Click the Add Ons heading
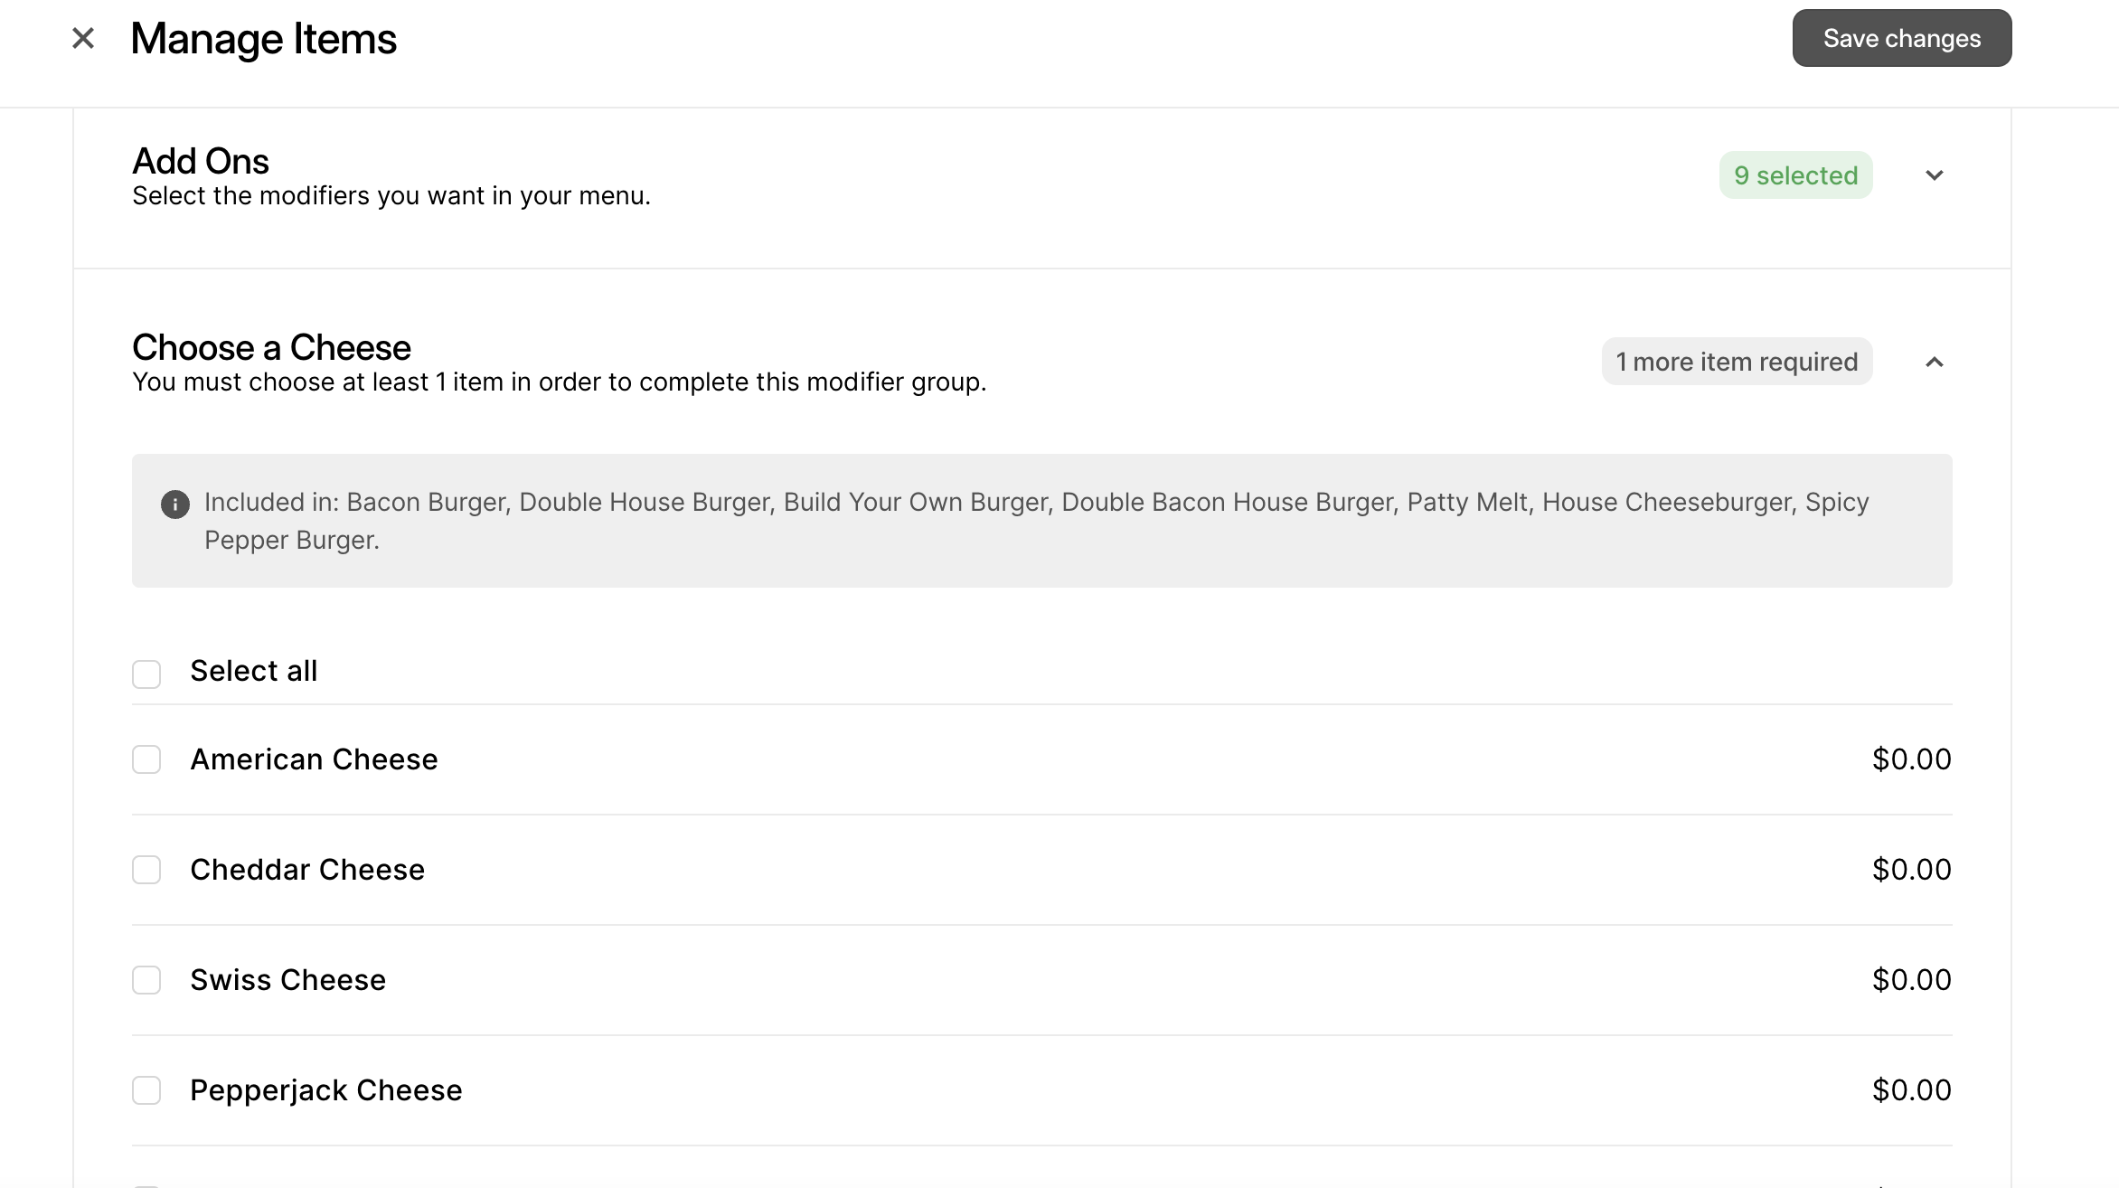Image resolution: width=2119 pixels, height=1188 pixels. pyautogui.click(x=201, y=161)
